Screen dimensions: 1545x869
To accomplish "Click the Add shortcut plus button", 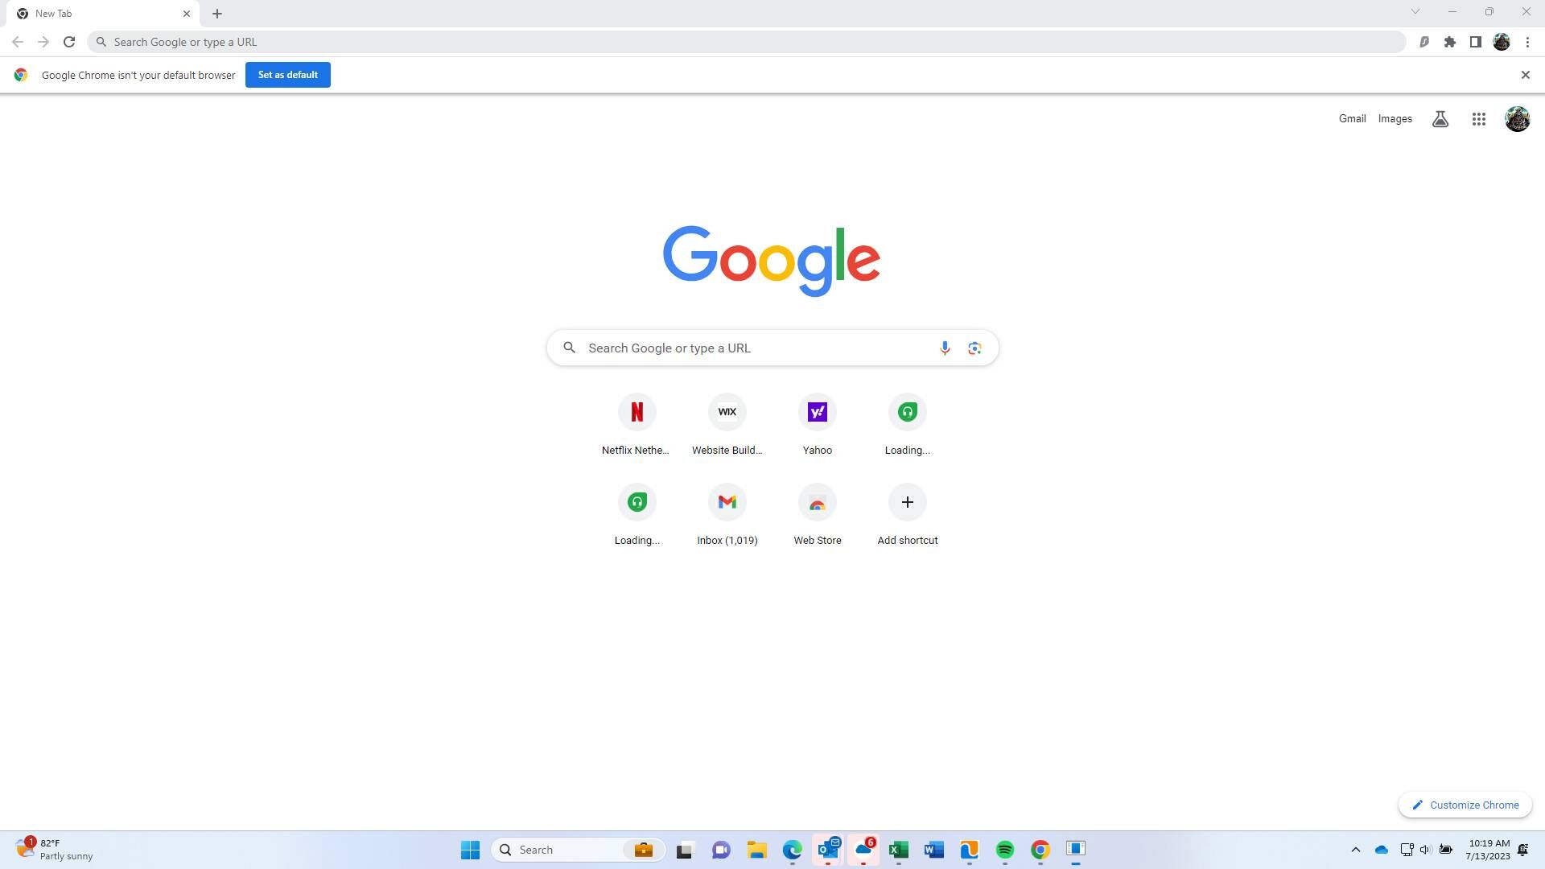I will (907, 502).
